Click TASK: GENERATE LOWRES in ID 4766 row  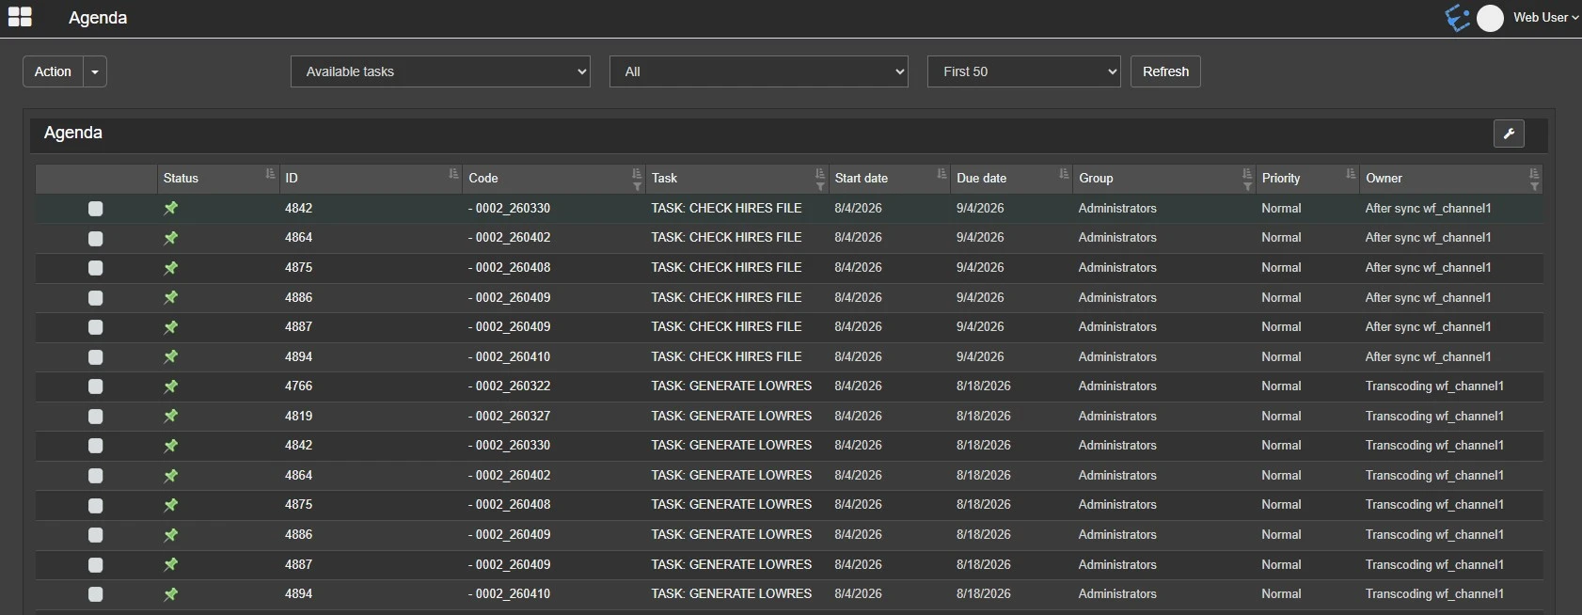coord(732,386)
